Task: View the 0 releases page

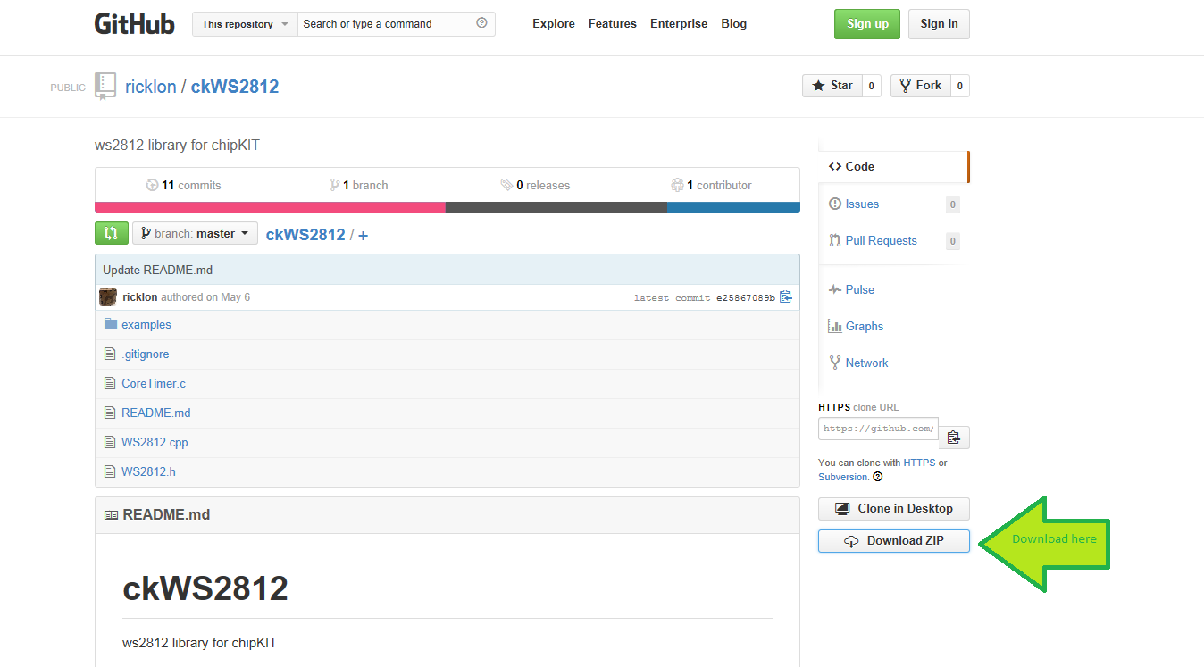Action: point(535,186)
